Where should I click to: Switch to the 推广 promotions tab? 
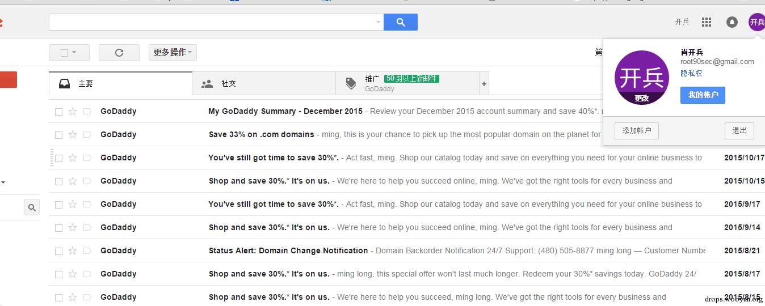407,84
